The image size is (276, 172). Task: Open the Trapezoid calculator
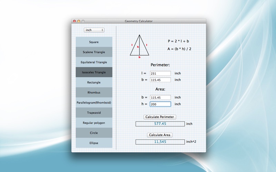(94, 113)
